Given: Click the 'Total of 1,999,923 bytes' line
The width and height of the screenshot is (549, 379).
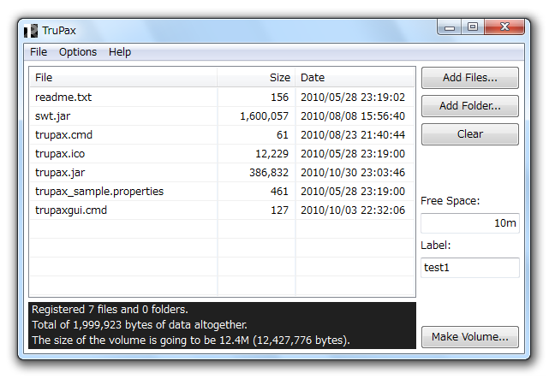Looking at the screenshot, I should (140, 325).
